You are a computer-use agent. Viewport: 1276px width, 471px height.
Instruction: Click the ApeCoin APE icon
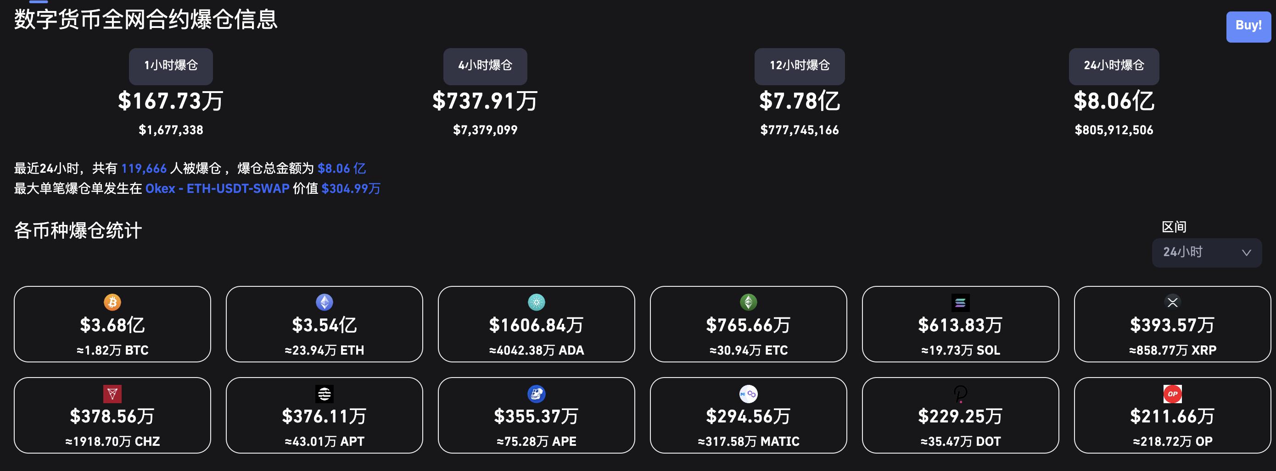click(x=537, y=394)
